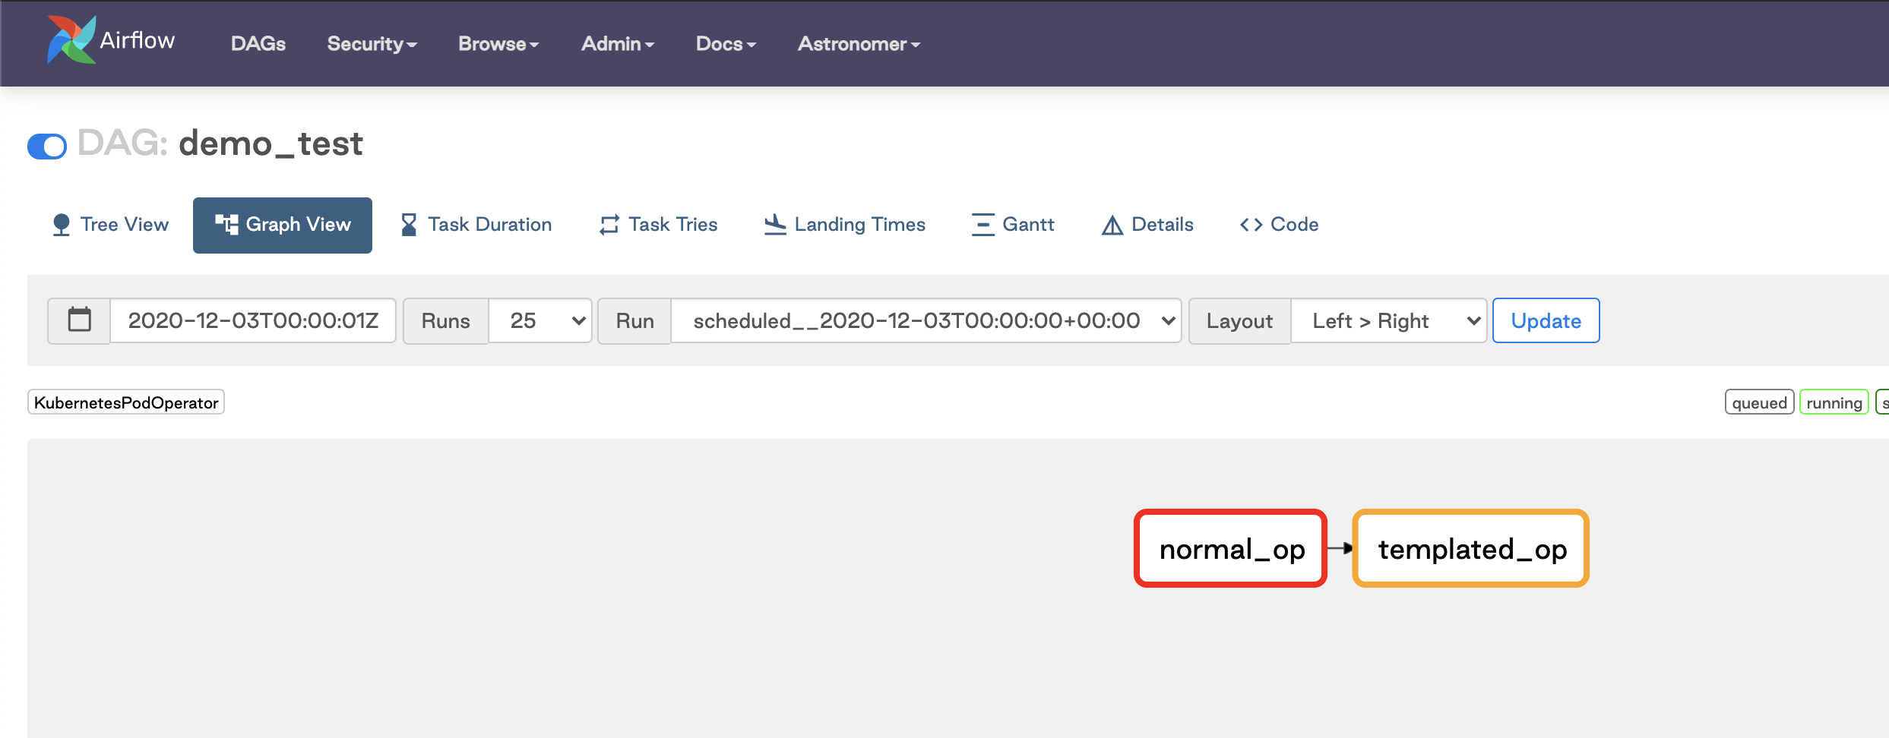Open the Run selection dropdown

(926, 320)
